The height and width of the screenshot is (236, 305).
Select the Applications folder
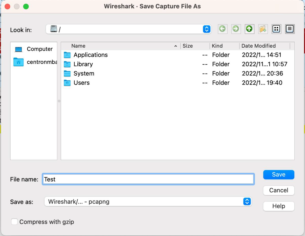pos(90,55)
